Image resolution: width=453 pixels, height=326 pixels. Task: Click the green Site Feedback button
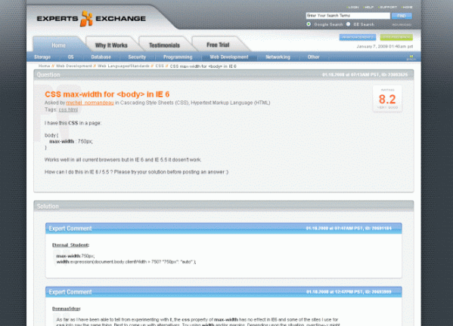(x=396, y=37)
